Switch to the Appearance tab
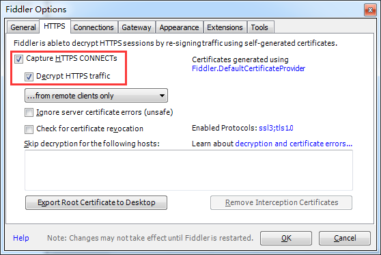This screenshot has height=255, width=381. click(179, 27)
